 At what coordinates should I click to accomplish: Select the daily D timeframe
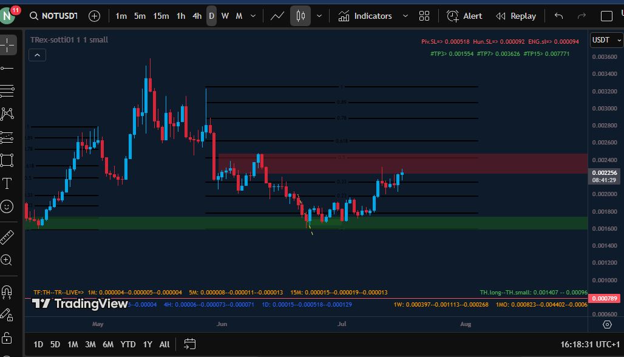tap(212, 16)
